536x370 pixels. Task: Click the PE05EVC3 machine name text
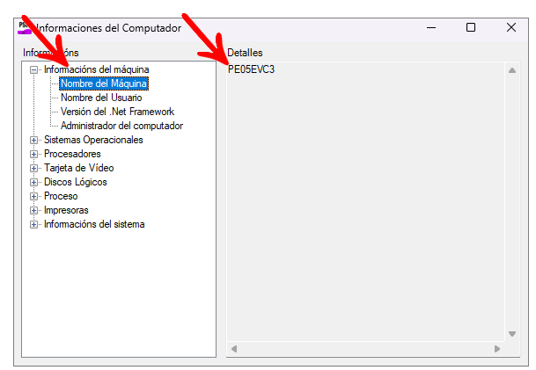(251, 69)
